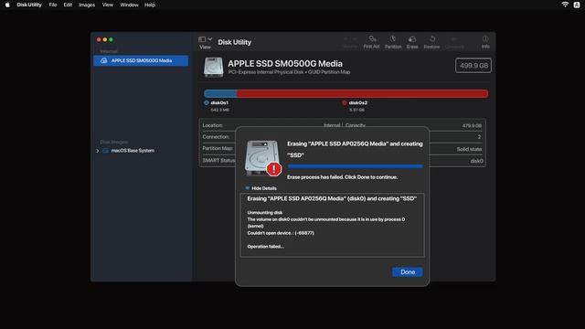The height and width of the screenshot is (329, 585).
Task: Click the Wi-Fi status icon
Action: point(565,5)
